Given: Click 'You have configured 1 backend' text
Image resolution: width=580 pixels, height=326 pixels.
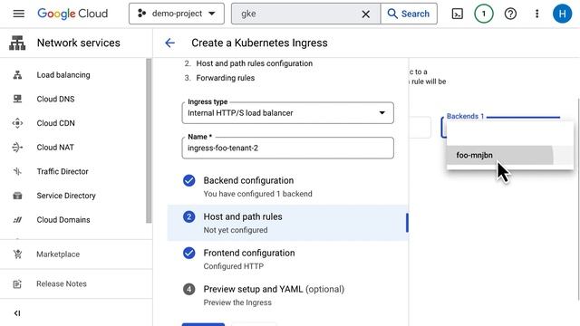Looking at the screenshot, I should pyautogui.click(x=257, y=194).
